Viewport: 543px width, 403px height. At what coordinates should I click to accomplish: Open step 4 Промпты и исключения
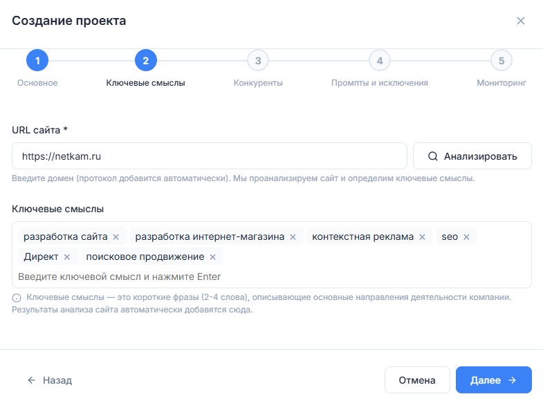pos(379,61)
